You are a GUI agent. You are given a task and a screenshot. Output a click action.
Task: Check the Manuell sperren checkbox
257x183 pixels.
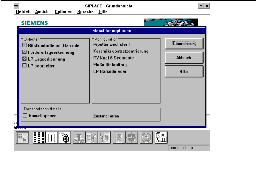click(25, 115)
